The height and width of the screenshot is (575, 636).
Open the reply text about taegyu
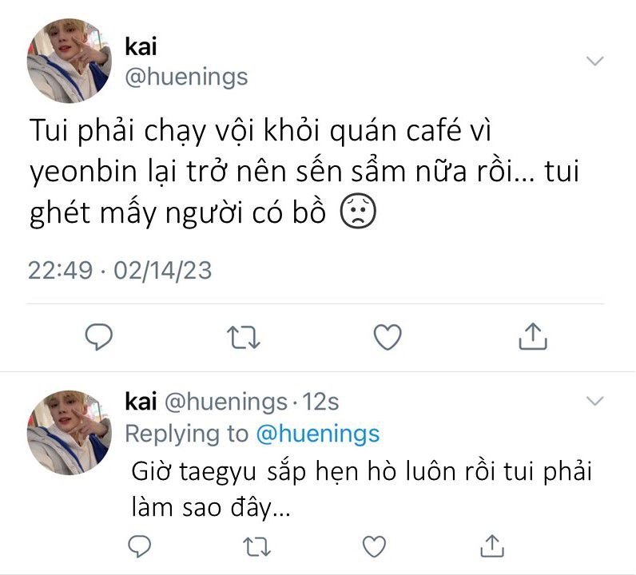pyautogui.click(x=361, y=489)
